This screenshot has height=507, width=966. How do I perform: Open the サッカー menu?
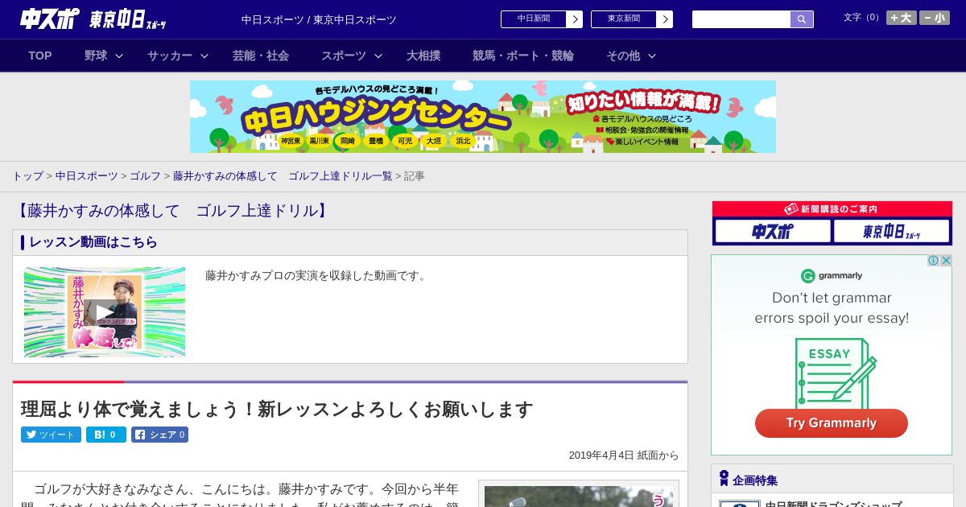pos(170,56)
